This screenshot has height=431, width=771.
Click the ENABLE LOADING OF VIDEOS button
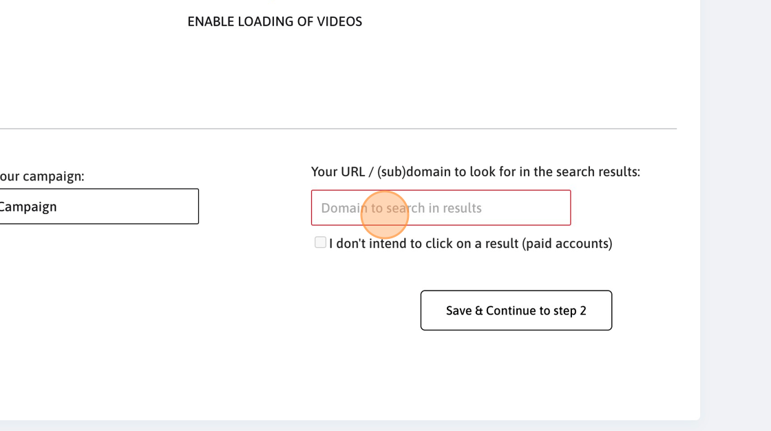(275, 21)
